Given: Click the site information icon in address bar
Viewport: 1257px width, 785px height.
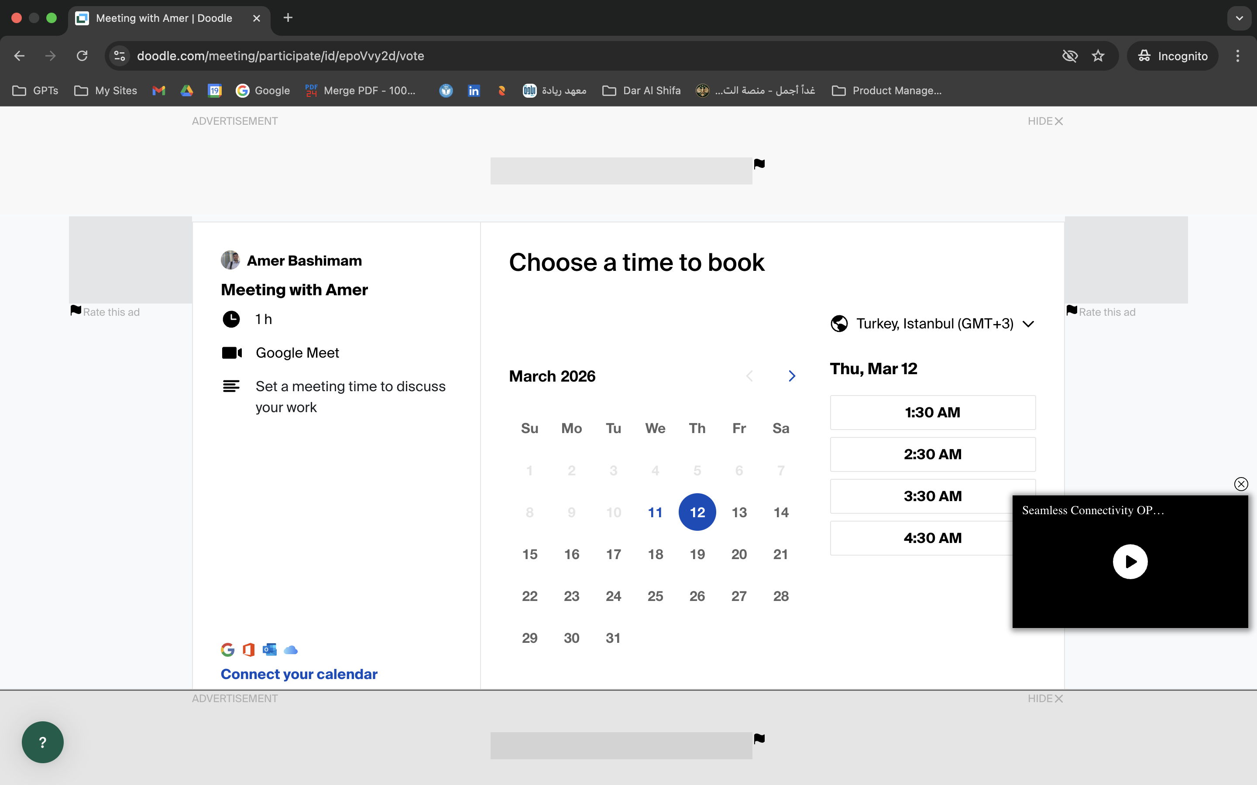Looking at the screenshot, I should (120, 56).
